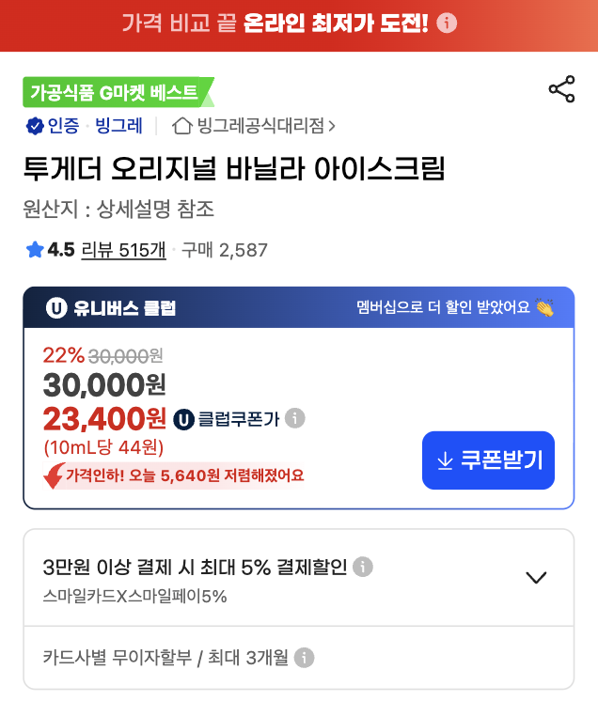Open info icon on red lowest-price banner
Image resolution: width=598 pixels, height=701 pixels.
tap(447, 23)
